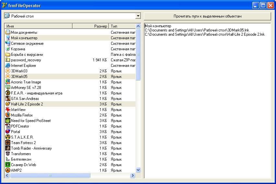
Task: Click the Борьба с вирусами folder icon
Action: pyautogui.click(x=8, y=54)
